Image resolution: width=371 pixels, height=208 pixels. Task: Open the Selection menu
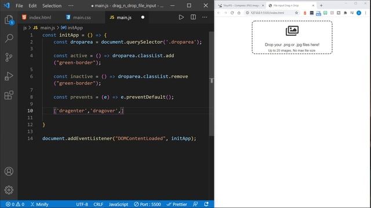coord(52,6)
